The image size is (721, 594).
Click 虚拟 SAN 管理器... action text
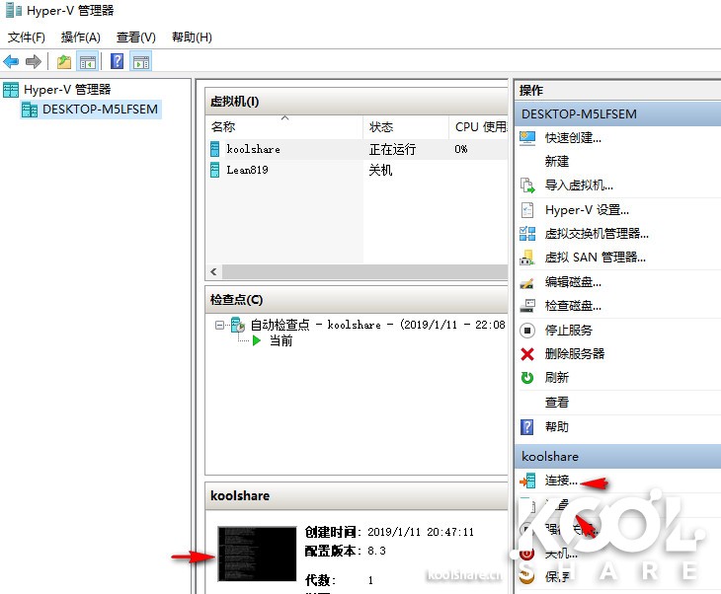(x=596, y=258)
